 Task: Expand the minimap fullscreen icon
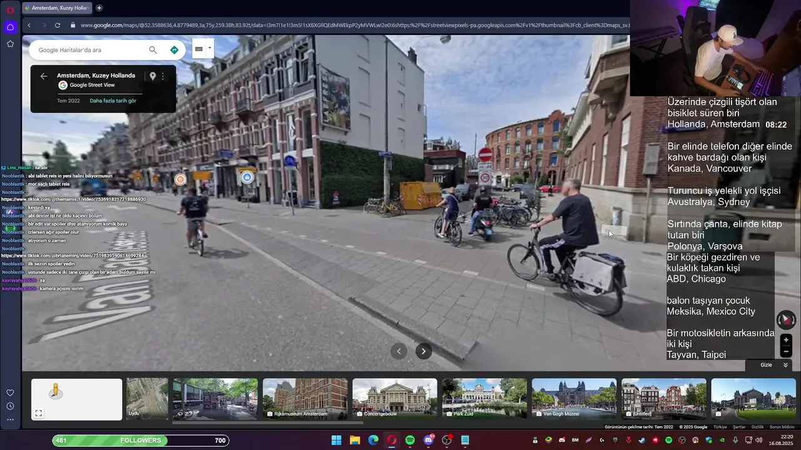pyautogui.click(x=38, y=413)
